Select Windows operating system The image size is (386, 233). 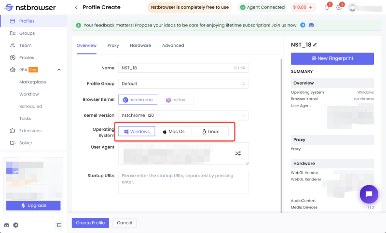(137, 131)
